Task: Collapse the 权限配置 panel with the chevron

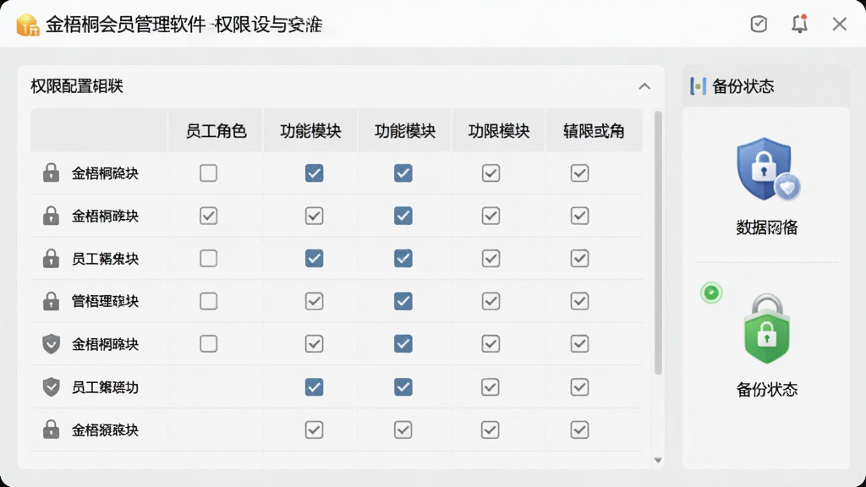Action: 644,87
